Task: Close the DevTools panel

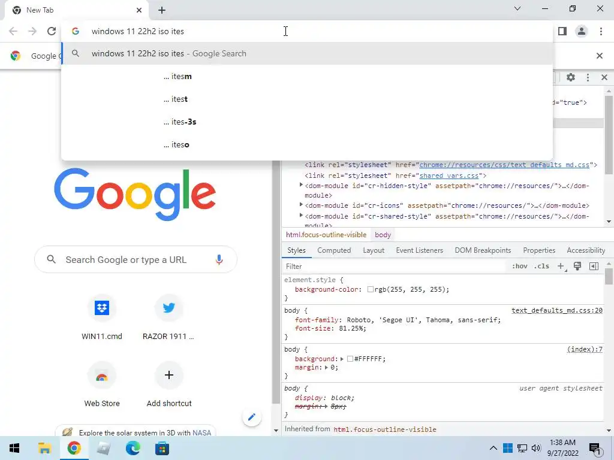Action: tap(604, 77)
